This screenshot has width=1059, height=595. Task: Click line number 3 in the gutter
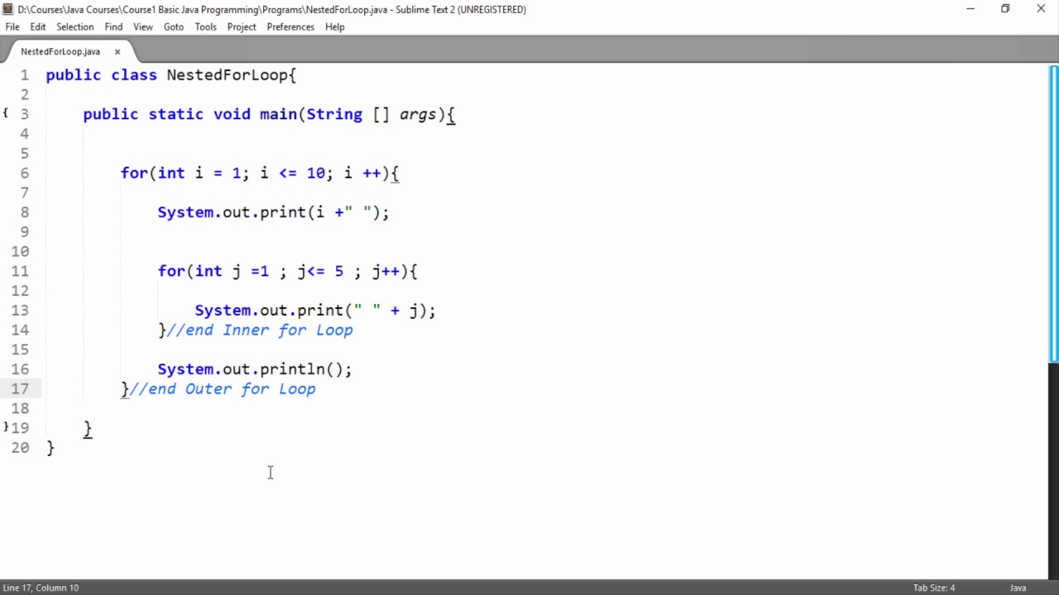25,114
